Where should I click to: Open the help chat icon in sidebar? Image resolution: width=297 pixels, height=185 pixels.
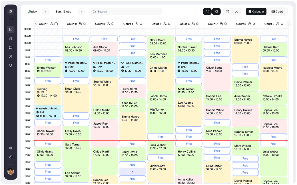coord(11,157)
